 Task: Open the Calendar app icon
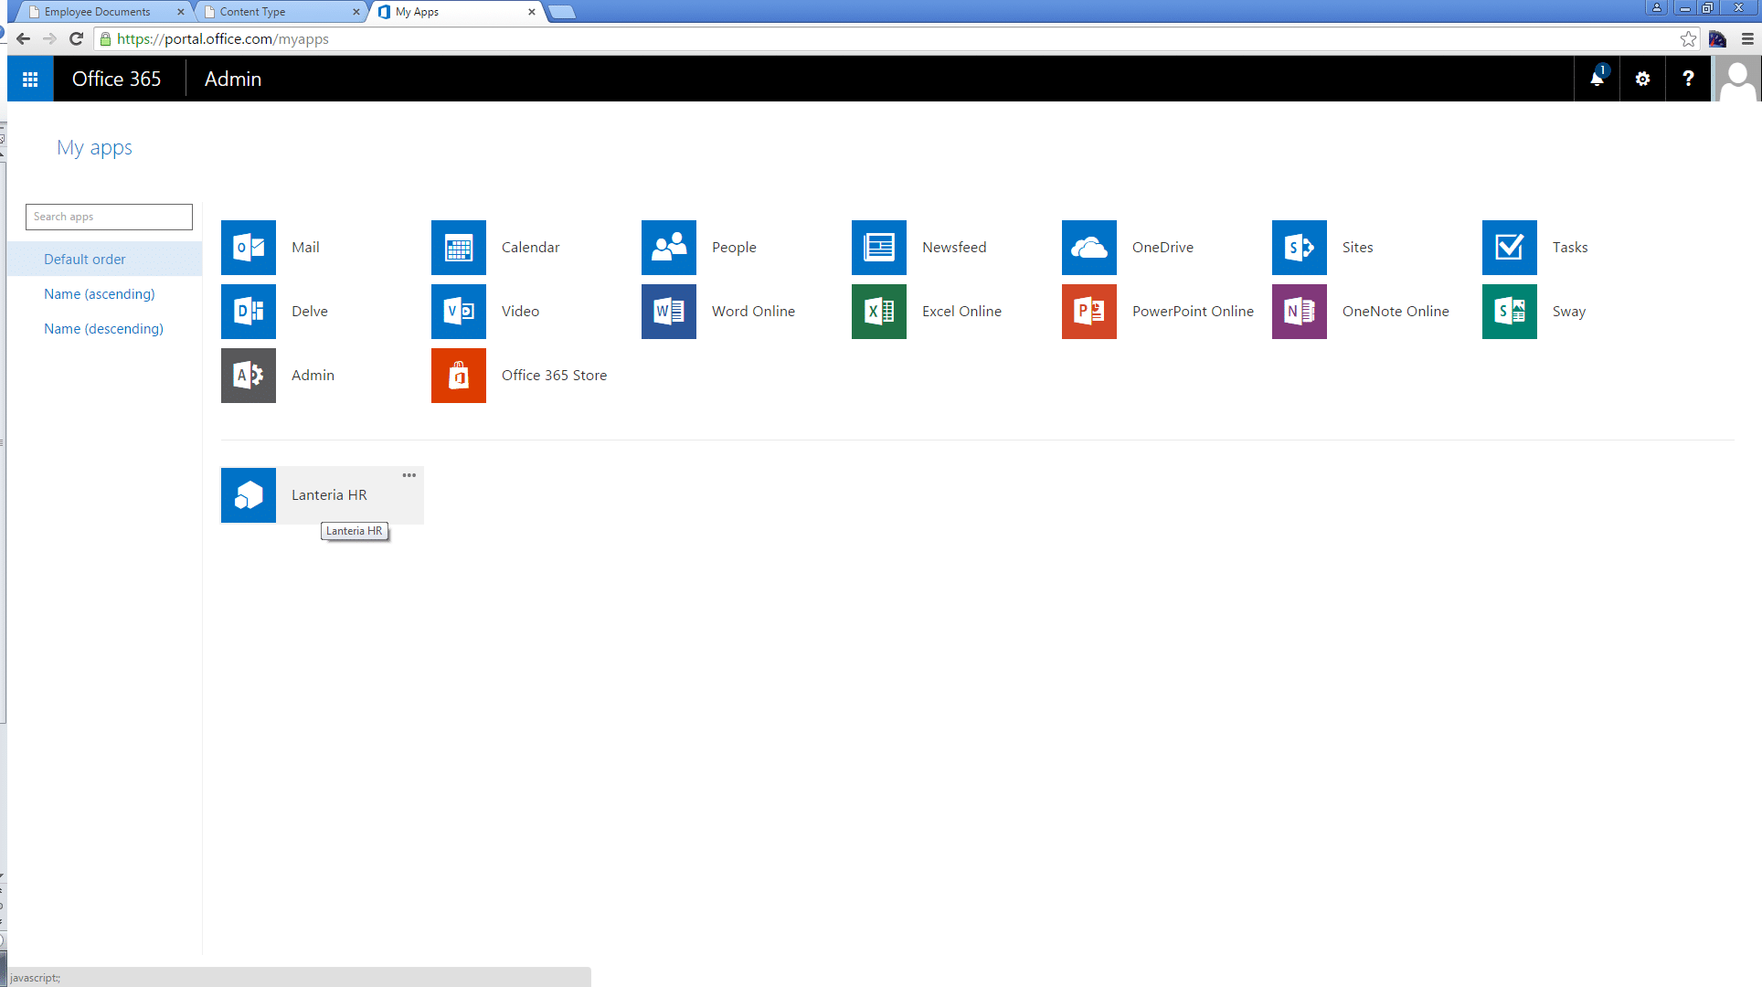click(459, 248)
